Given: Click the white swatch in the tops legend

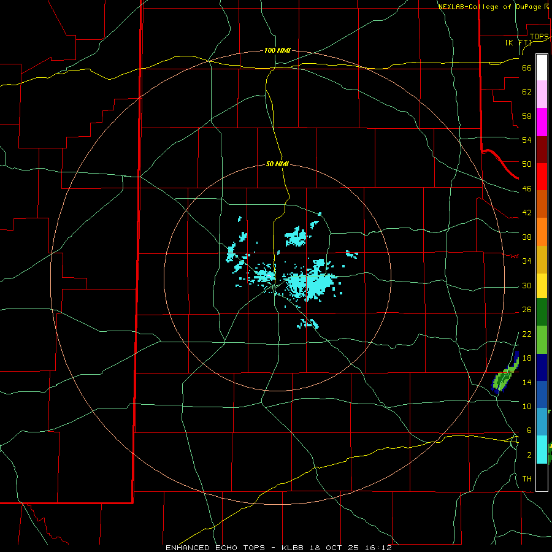Looking at the screenshot, I should point(542,67).
